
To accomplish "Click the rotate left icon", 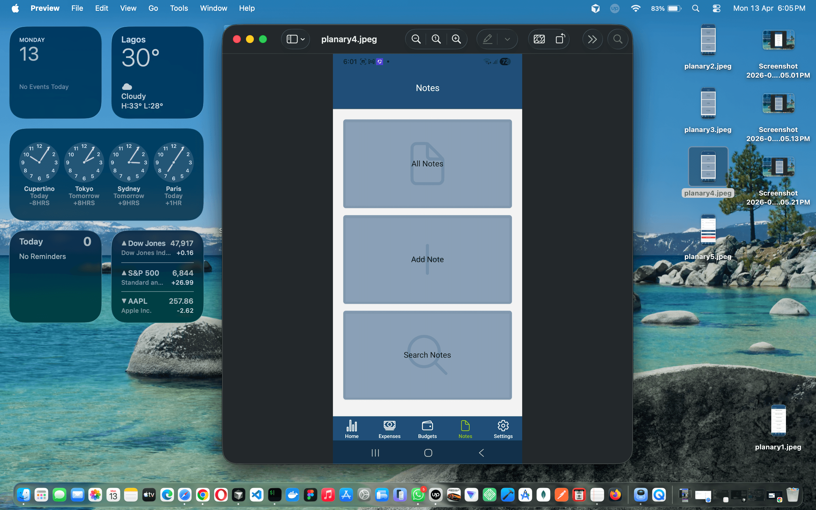I will pos(560,39).
